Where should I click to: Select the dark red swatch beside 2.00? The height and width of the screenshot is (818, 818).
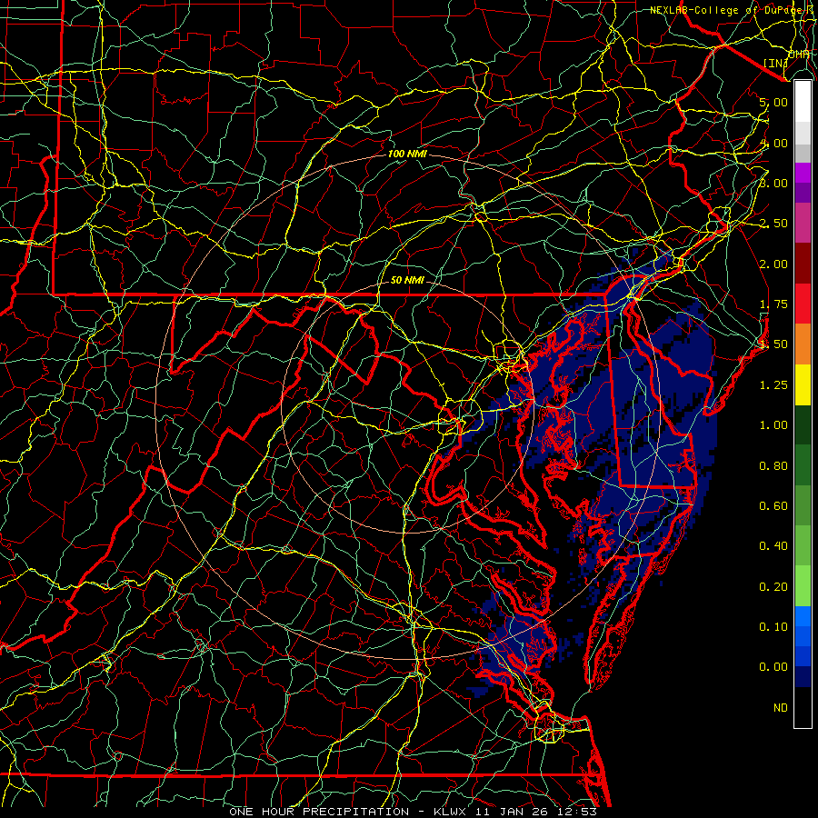[803, 264]
